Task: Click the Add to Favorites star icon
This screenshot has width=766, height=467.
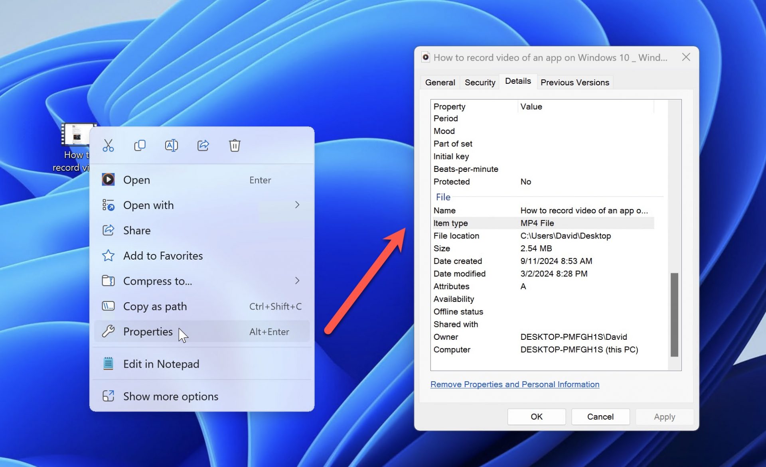Action: pyautogui.click(x=108, y=256)
